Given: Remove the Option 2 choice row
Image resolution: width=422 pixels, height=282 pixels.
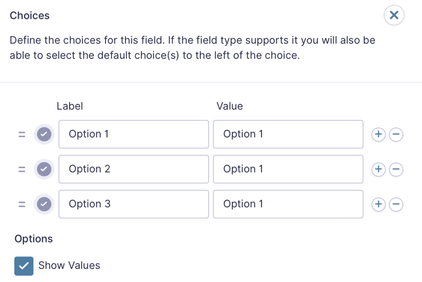Looking at the screenshot, I should [x=396, y=169].
